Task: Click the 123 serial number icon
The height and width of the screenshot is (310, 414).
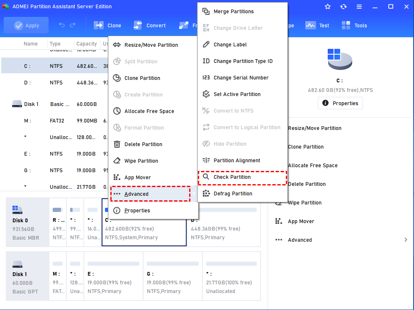Action: pos(206,77)
